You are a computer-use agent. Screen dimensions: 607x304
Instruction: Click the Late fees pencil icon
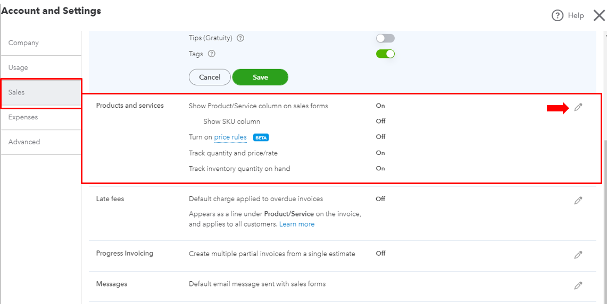coord(578,201)
